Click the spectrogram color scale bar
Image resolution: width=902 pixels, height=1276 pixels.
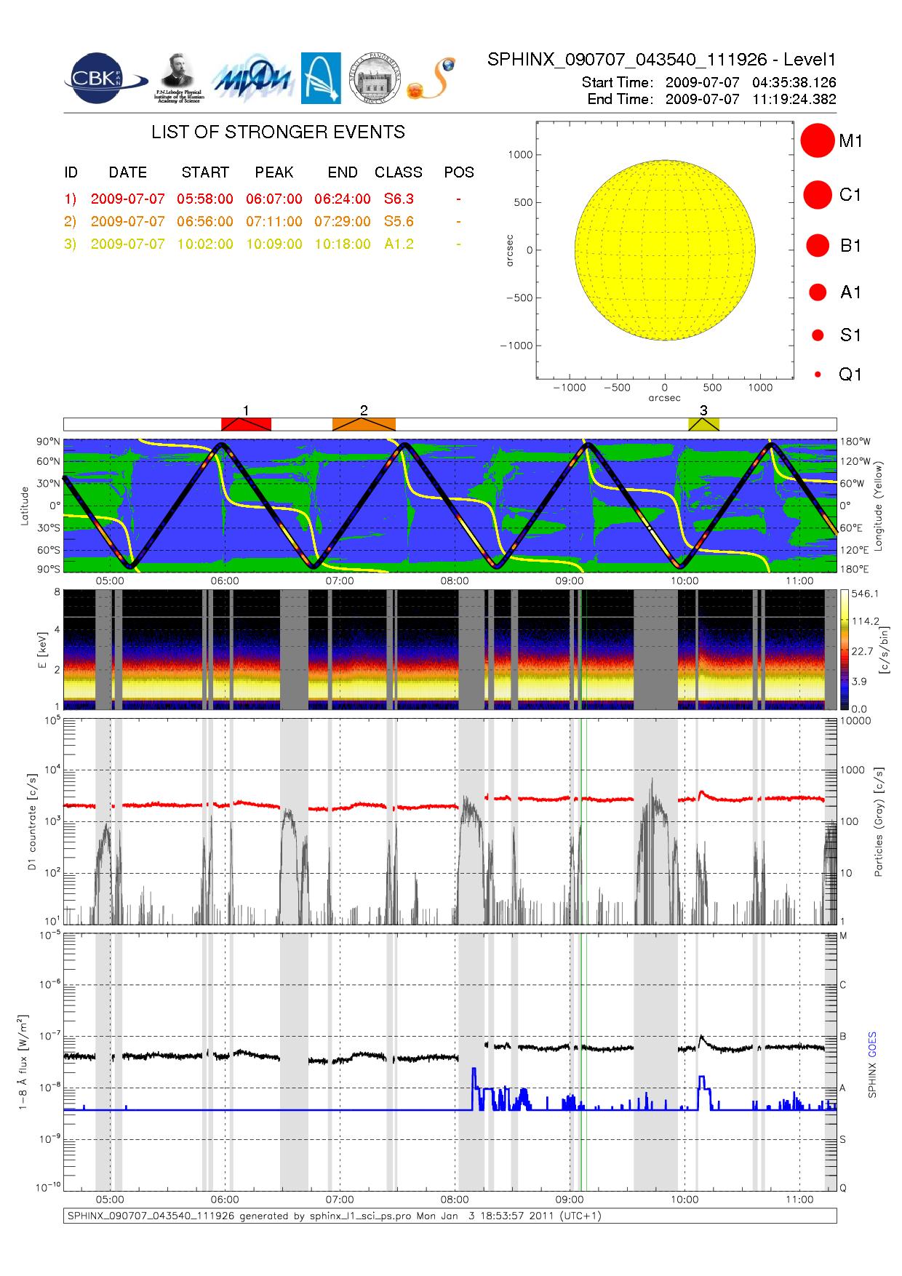[844, 650]
